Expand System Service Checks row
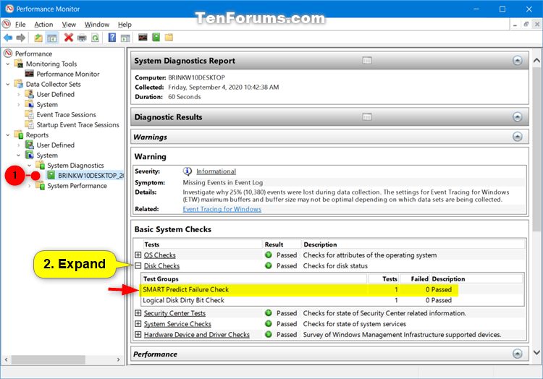 138,324
